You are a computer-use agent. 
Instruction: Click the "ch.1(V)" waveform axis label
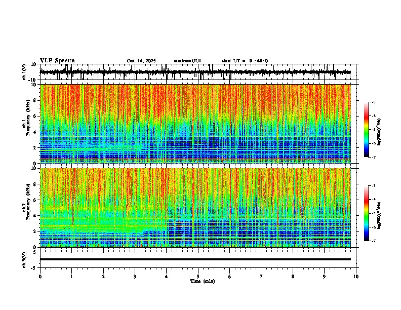(24, 72)
